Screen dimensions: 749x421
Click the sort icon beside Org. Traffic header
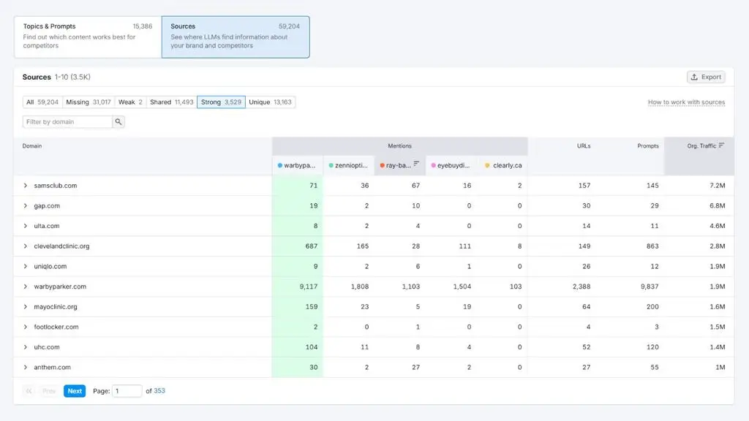(721, 145)
